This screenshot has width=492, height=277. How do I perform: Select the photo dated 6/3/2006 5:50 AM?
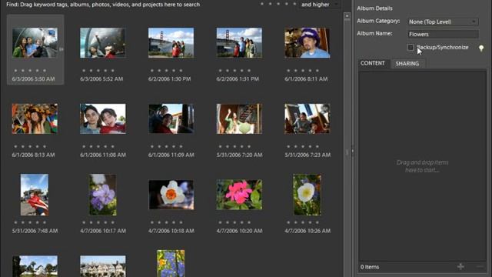[x=35, y=43]
